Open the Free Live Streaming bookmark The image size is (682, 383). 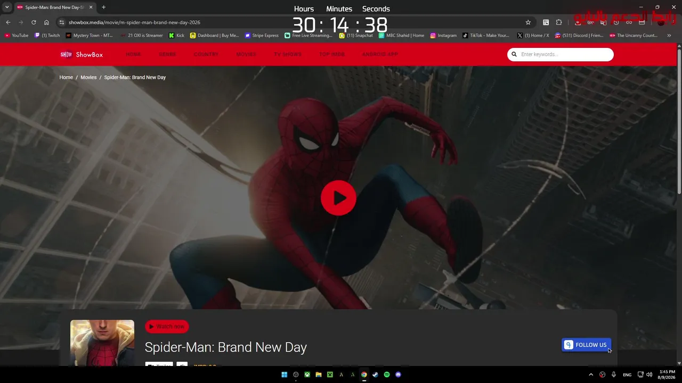coord(308,36)
